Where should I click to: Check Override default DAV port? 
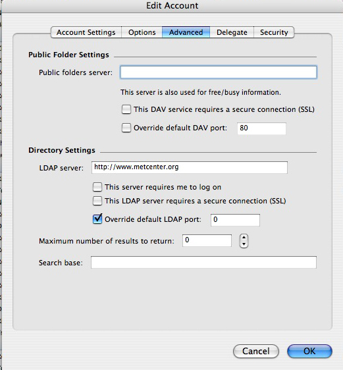click(x=126, y=128)
